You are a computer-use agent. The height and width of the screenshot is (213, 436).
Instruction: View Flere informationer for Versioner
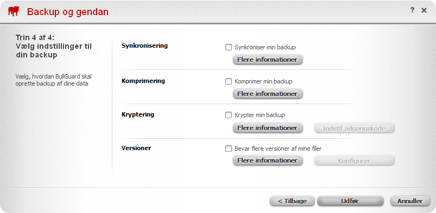click(268, 160)
